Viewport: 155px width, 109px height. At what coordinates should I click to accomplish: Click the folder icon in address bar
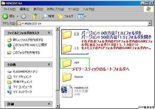point(19,24)
